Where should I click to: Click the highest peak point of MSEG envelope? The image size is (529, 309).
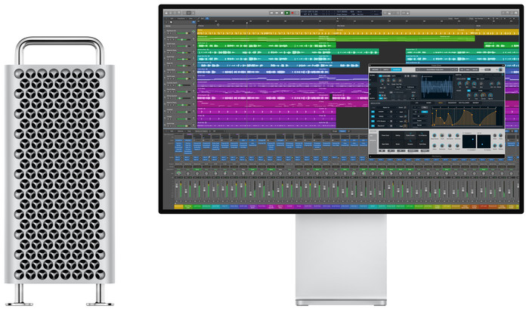[x=464, y=110]
